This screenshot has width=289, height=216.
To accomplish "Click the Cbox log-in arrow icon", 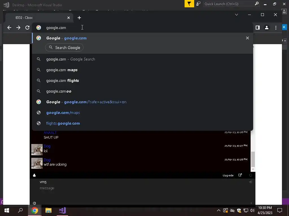I will tap(251, 182).
